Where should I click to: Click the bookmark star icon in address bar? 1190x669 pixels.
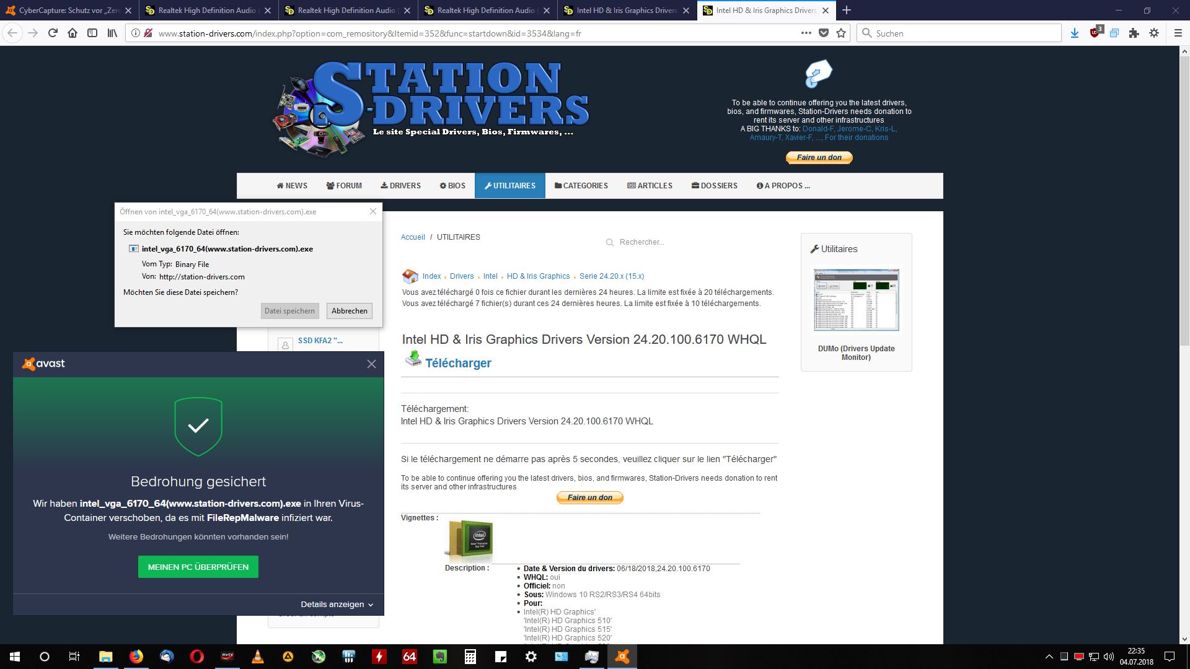point(842,33)
